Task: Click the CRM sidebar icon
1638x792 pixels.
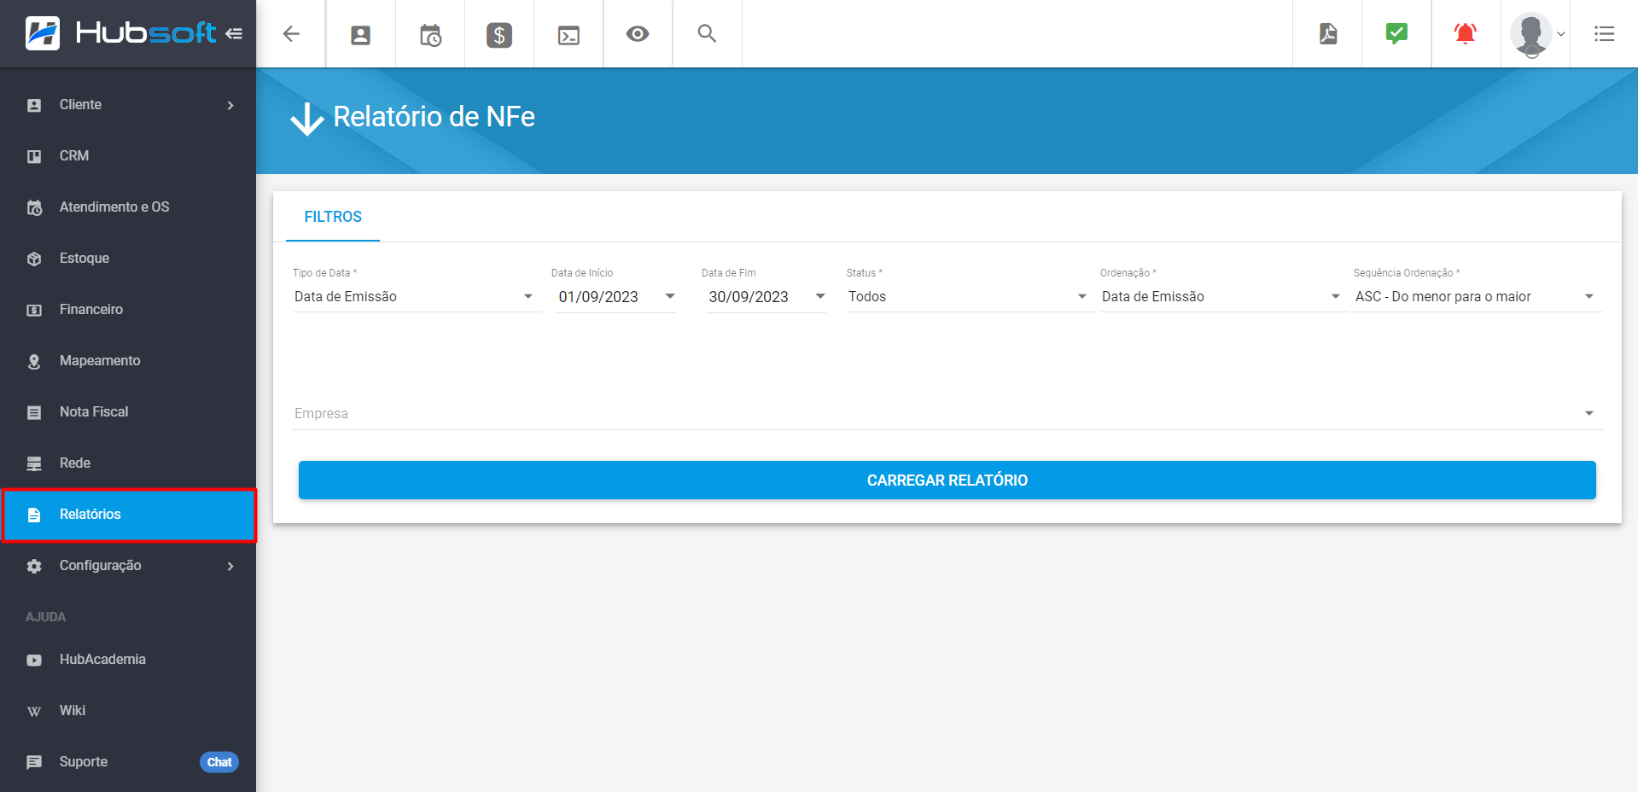Action: [34, 156]
